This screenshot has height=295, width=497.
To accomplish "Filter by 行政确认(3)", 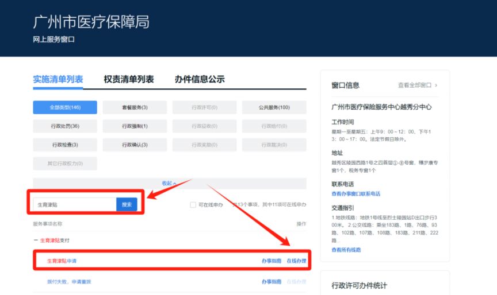I will (x=135, y=145).
